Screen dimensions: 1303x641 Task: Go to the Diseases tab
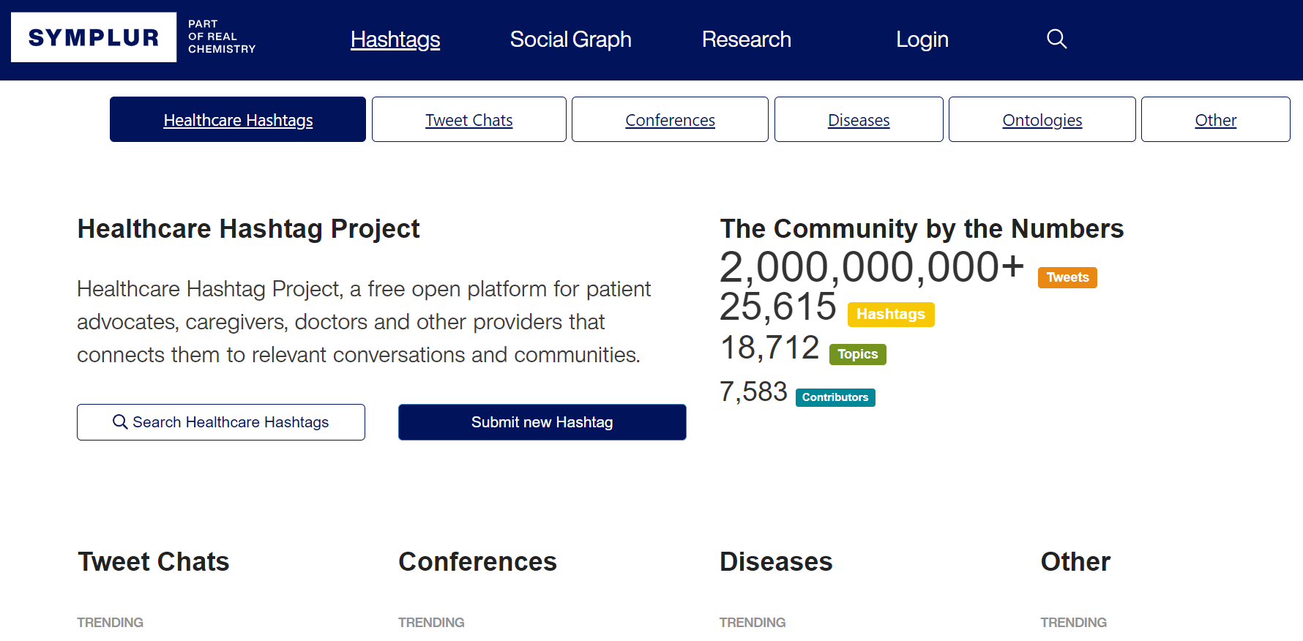tap(859, 120)
